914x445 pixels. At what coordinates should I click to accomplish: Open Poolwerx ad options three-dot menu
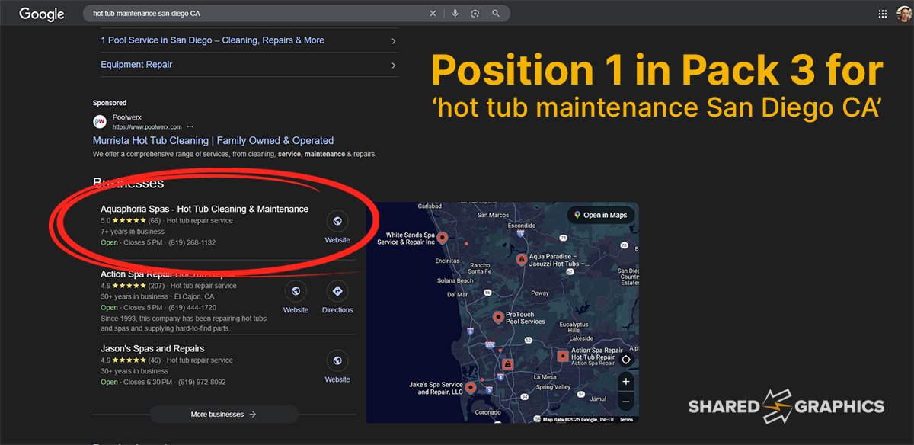pyautogui.click(x=190, y=126)
